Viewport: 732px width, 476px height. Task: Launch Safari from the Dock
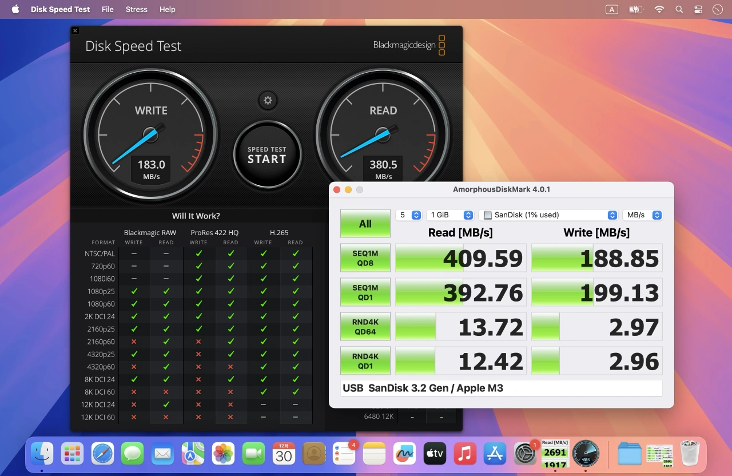(x=102, y=454)
